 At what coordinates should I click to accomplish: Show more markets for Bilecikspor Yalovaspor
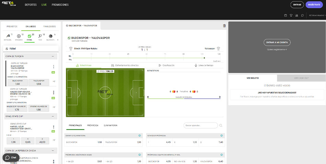click(x=54, y=81)
